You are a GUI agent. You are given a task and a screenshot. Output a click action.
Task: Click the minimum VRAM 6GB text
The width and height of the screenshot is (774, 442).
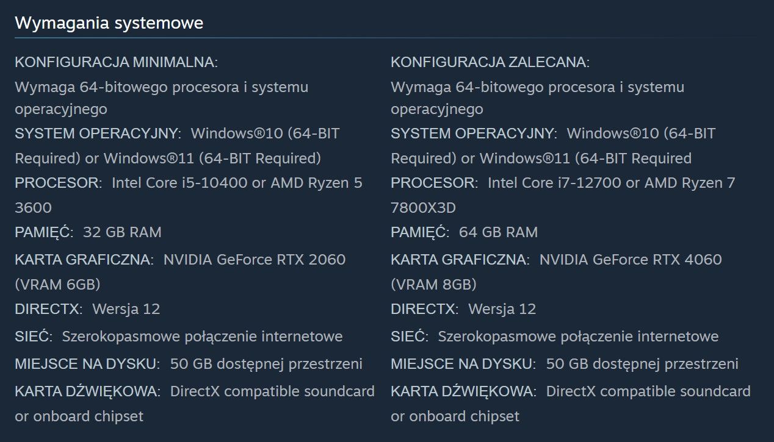[57, 285]
